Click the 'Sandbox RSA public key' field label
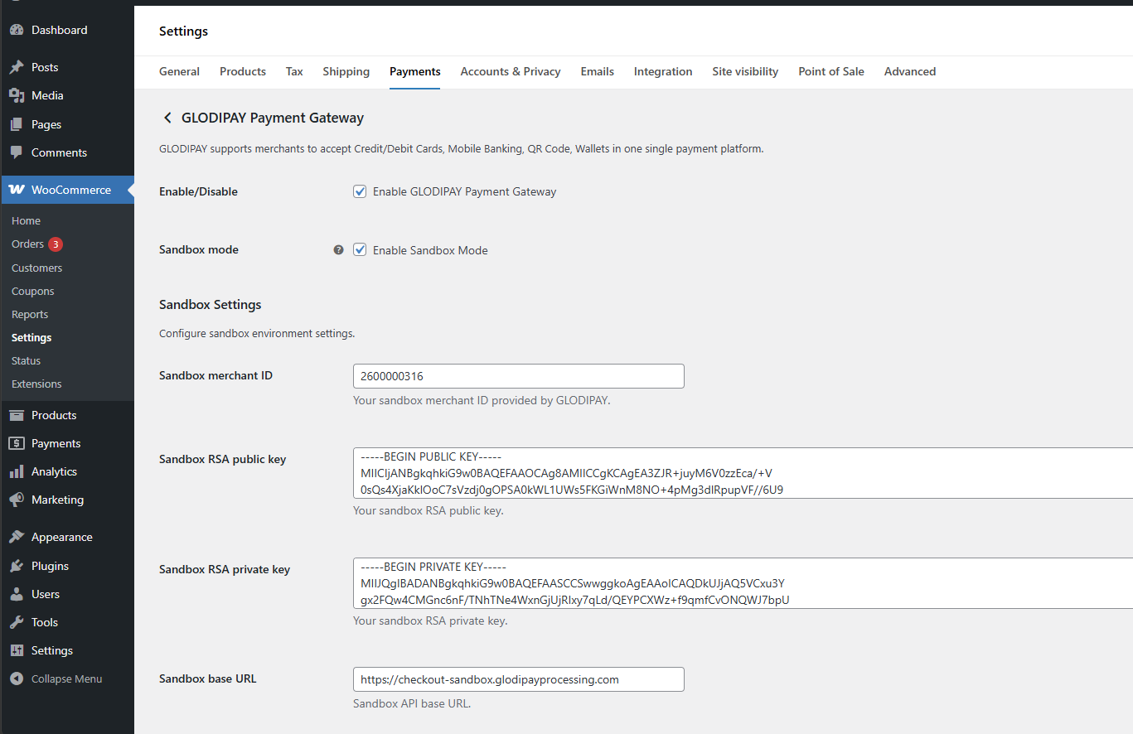Screen dimensions: 1133x734 [x=223, y=459]
